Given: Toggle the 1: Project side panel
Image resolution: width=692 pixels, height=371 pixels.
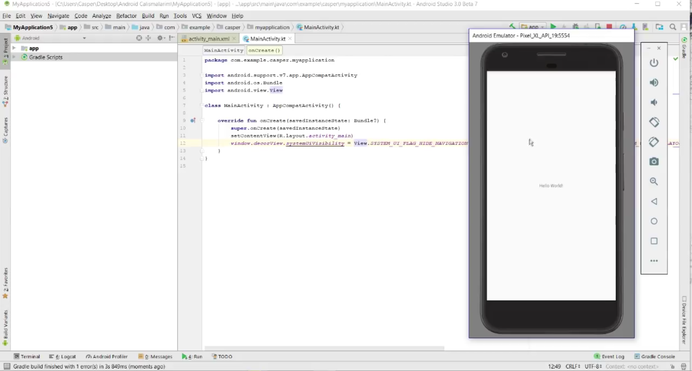Looking at the screenshot, I should [x=5, y=51].
